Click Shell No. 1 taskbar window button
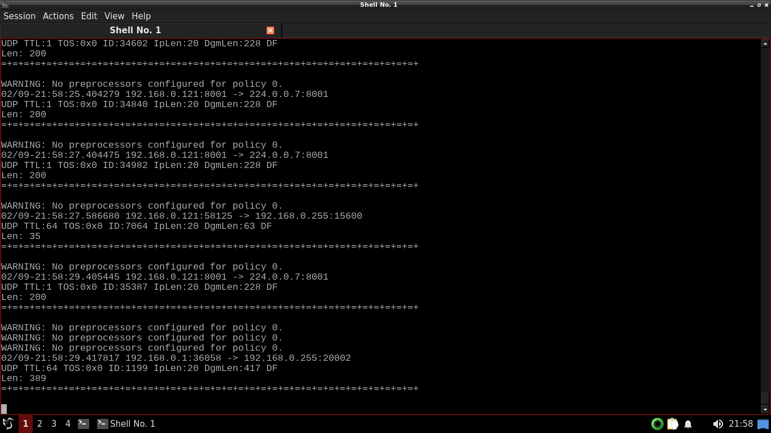This screenshot has width=771, height=433. (x=126, y=423)
